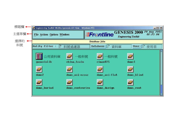The height and width of the screenshot is (127, 169).
Task: Select the china_train job icon
Action: [x=70, y=56]
